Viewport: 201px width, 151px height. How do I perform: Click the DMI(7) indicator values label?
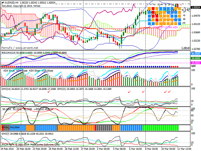click(27, 134)
